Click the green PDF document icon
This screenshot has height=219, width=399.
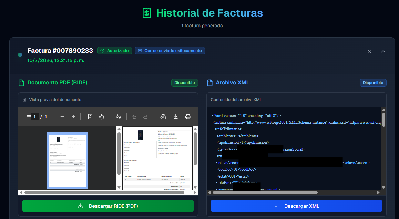coord(21,83)
